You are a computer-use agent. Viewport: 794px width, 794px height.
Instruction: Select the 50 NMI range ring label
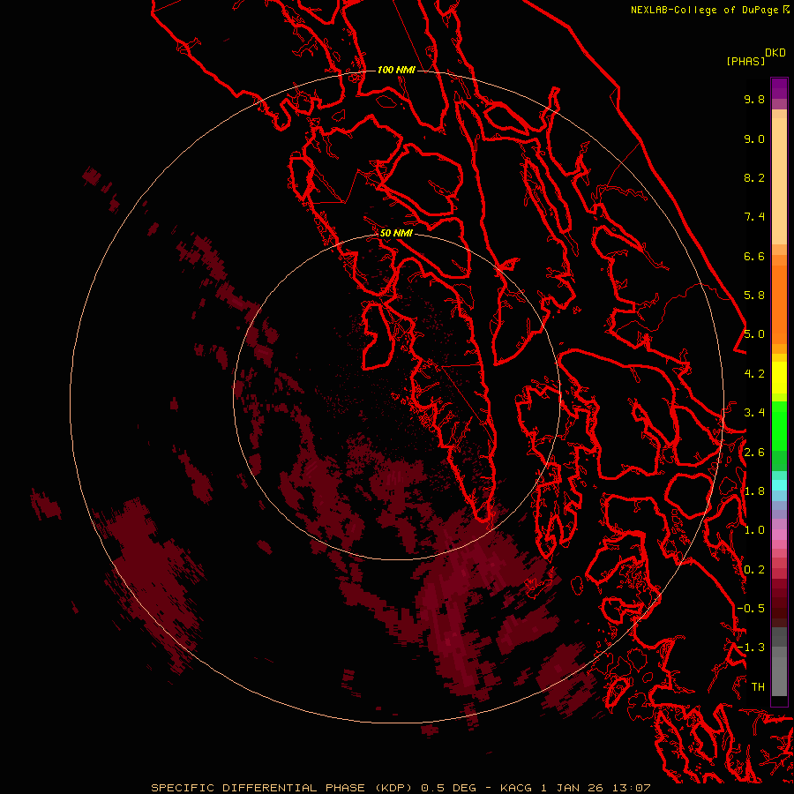(396, 233)
